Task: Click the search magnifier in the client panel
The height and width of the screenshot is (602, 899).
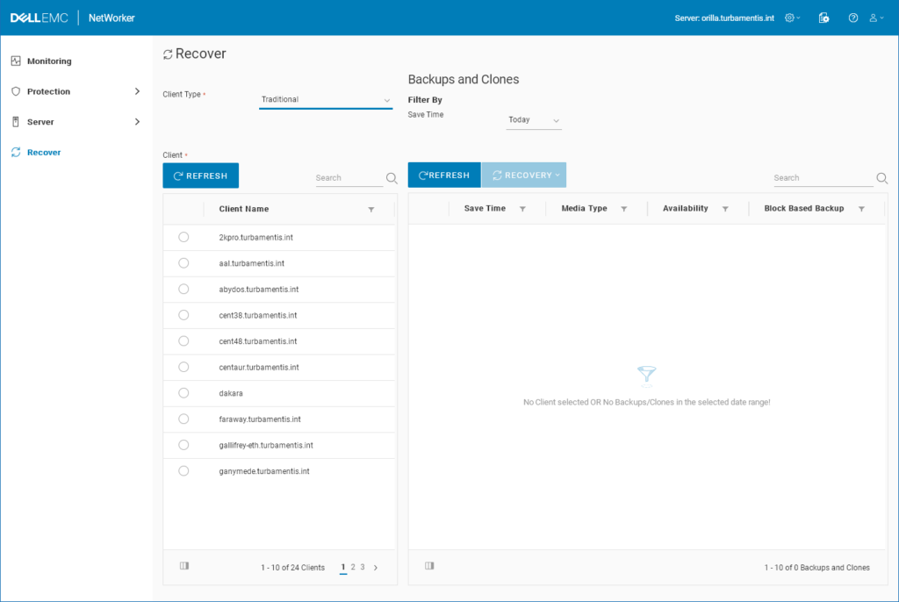Action: click(392, 177)
